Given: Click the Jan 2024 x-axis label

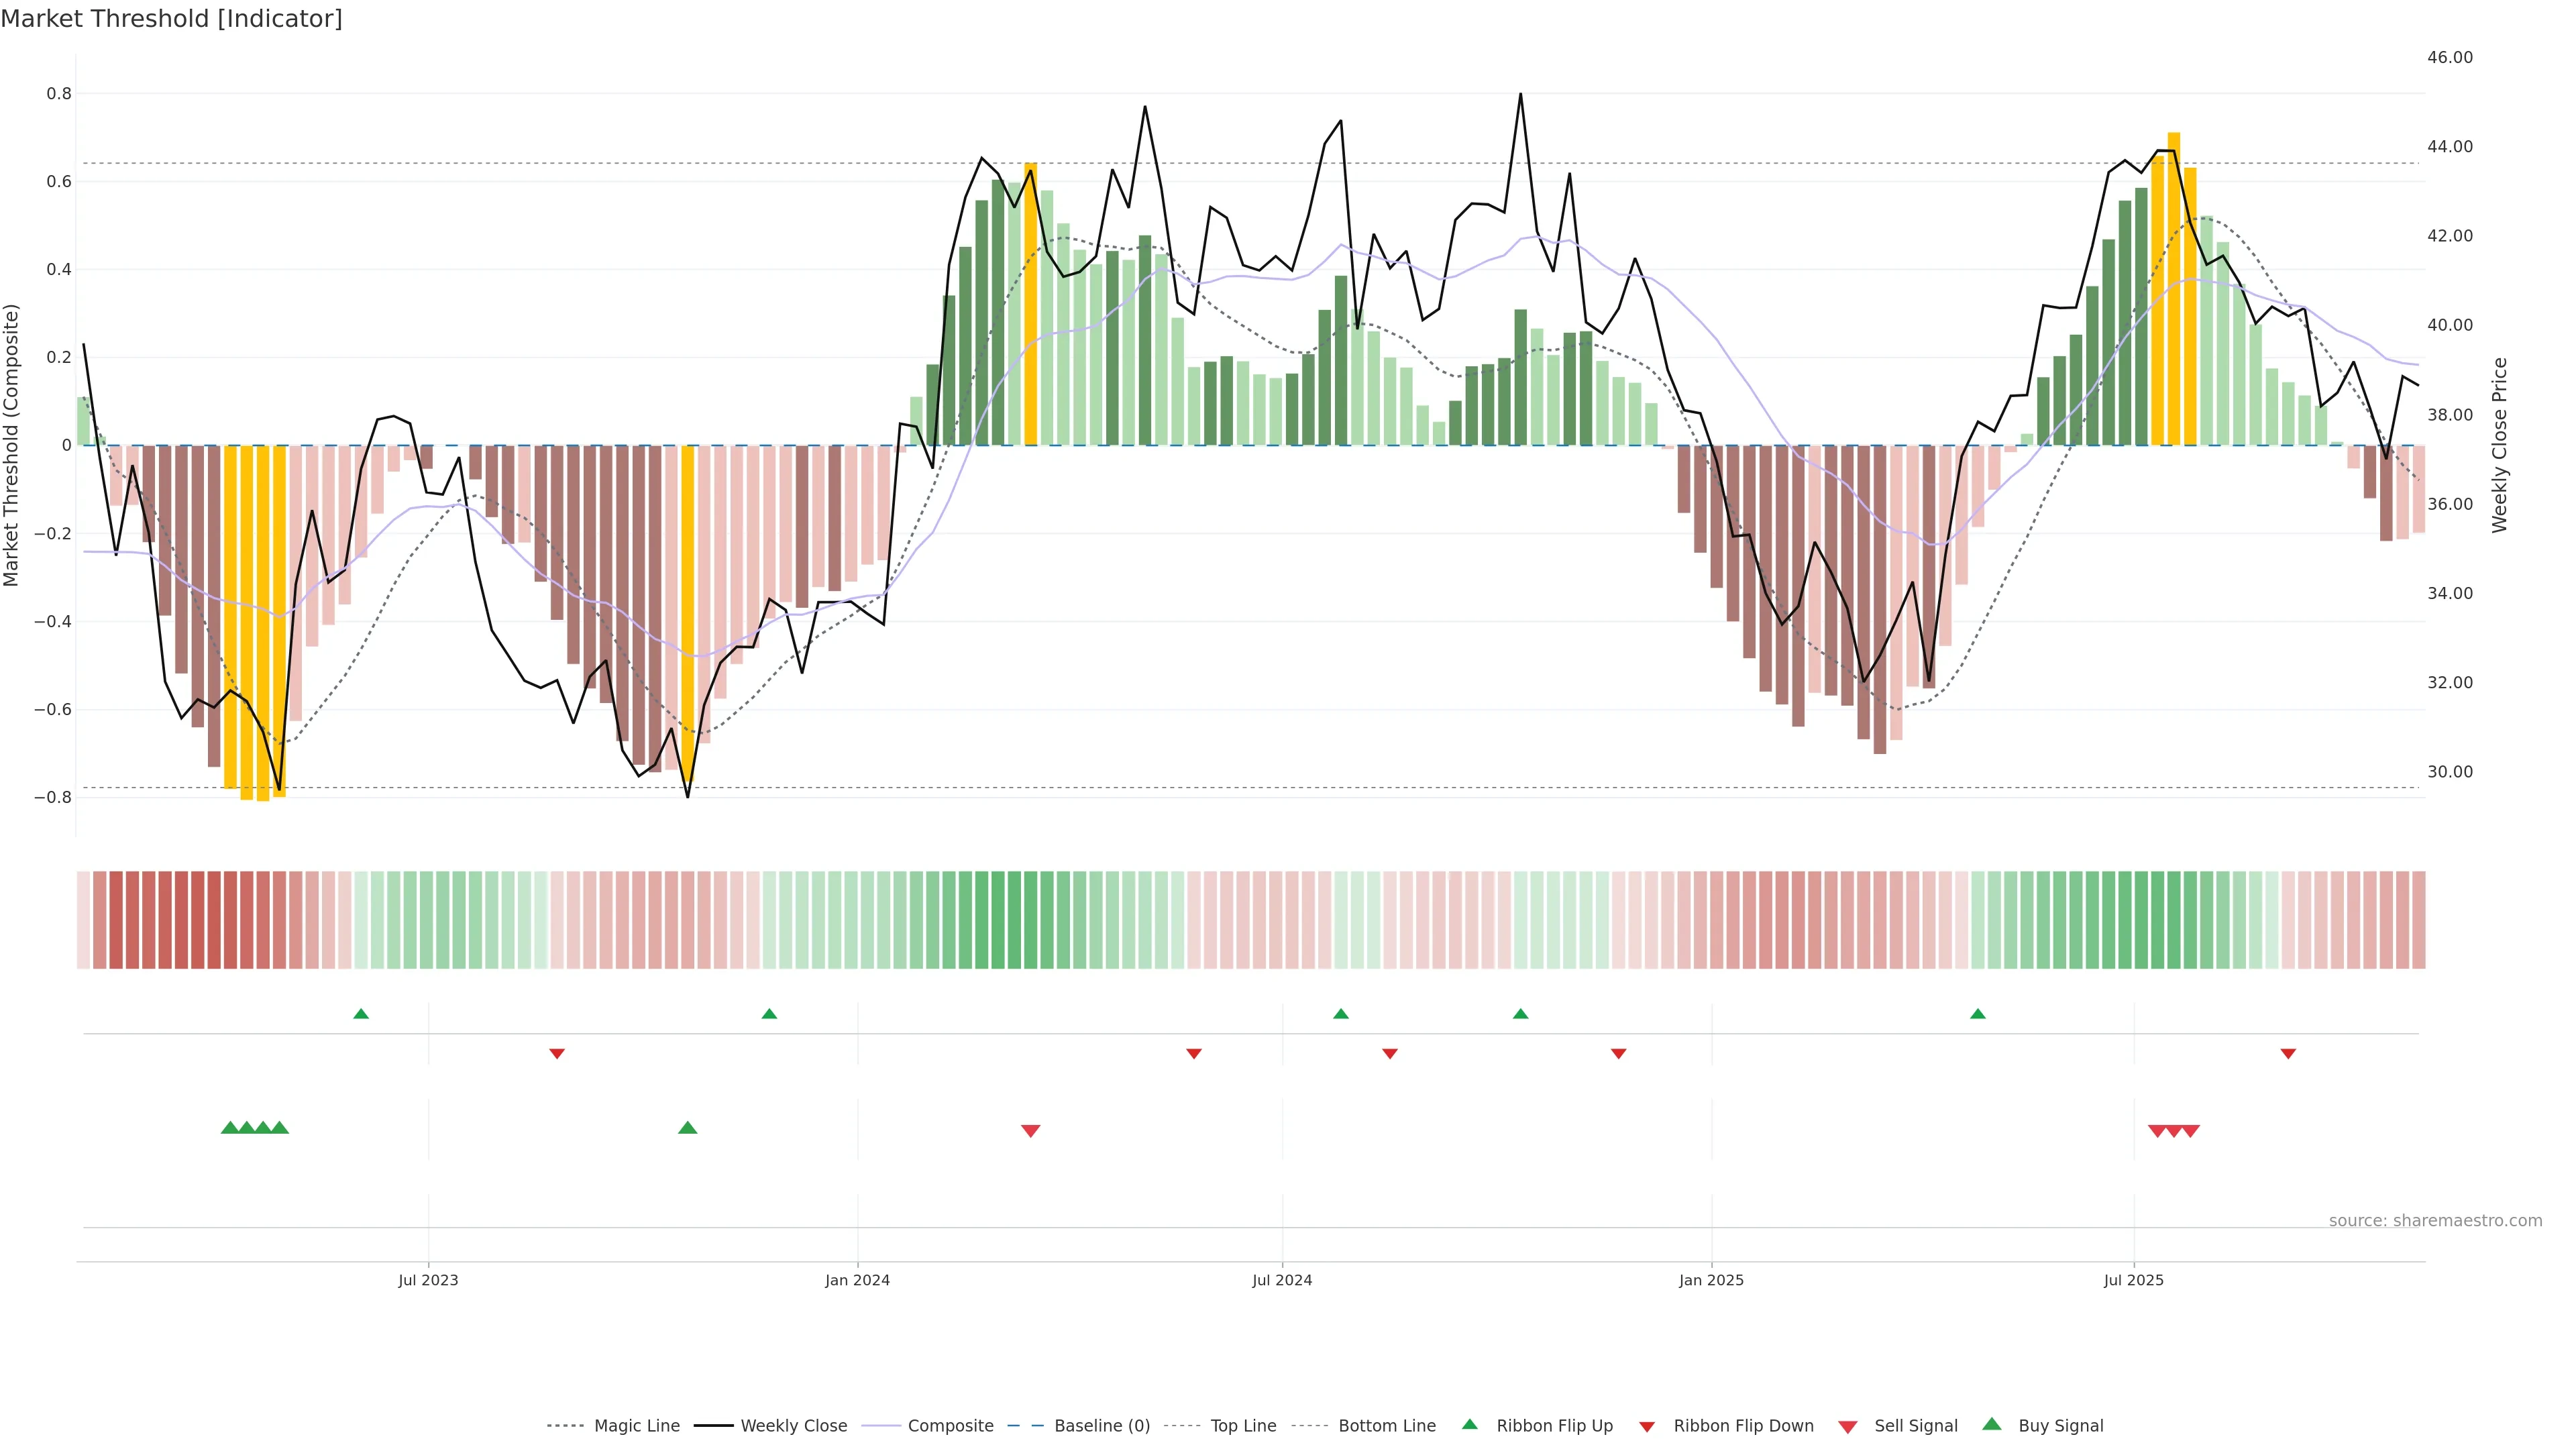Looking at the screenshot, I should [857, 1280].
